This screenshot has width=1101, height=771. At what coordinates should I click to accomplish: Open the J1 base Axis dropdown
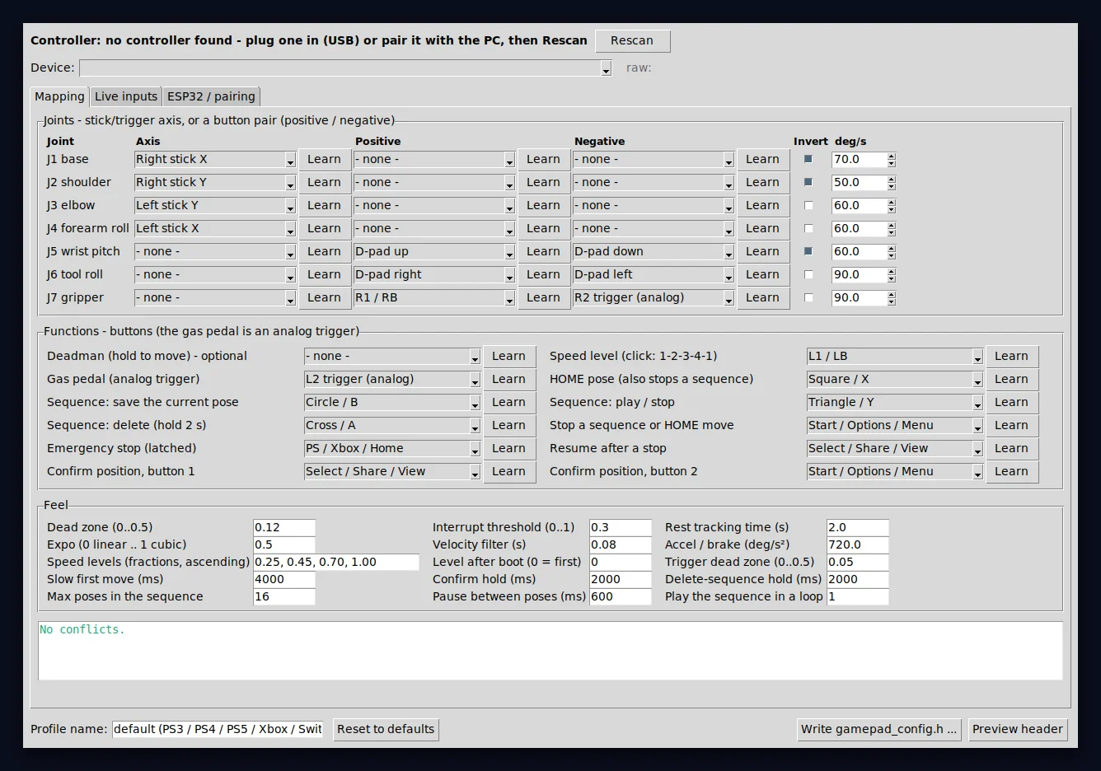215,159
